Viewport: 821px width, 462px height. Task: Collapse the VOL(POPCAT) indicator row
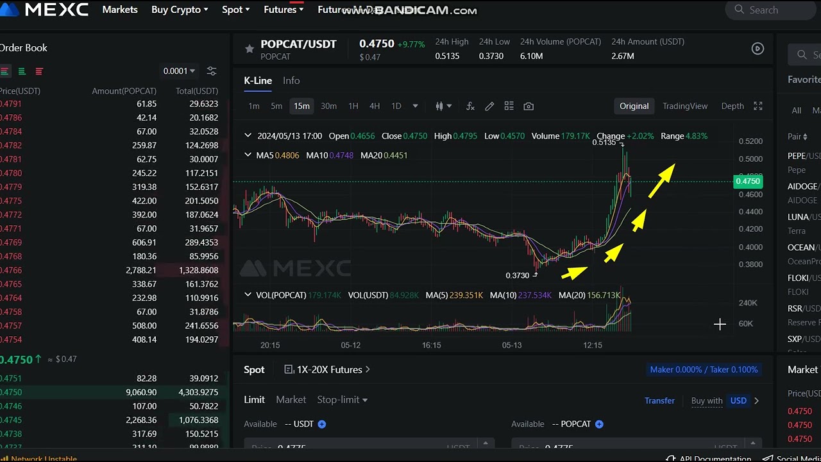pos(248,295)
